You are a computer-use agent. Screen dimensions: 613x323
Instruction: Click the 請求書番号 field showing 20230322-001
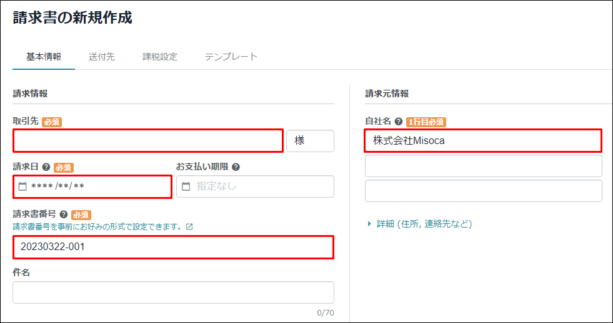click(x=173, y=247)
